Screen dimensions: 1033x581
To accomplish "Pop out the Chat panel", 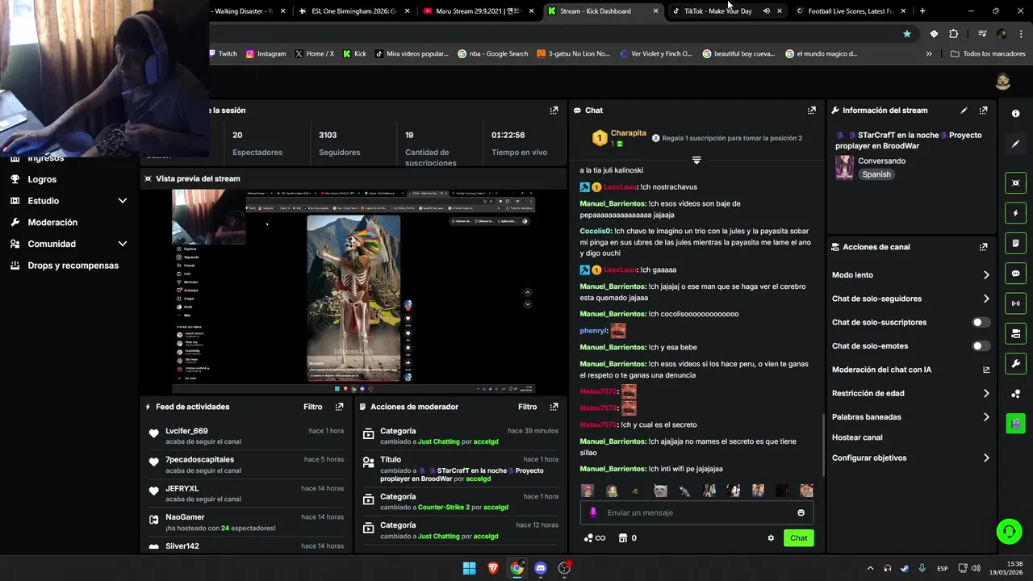I will tap(811, 111).
